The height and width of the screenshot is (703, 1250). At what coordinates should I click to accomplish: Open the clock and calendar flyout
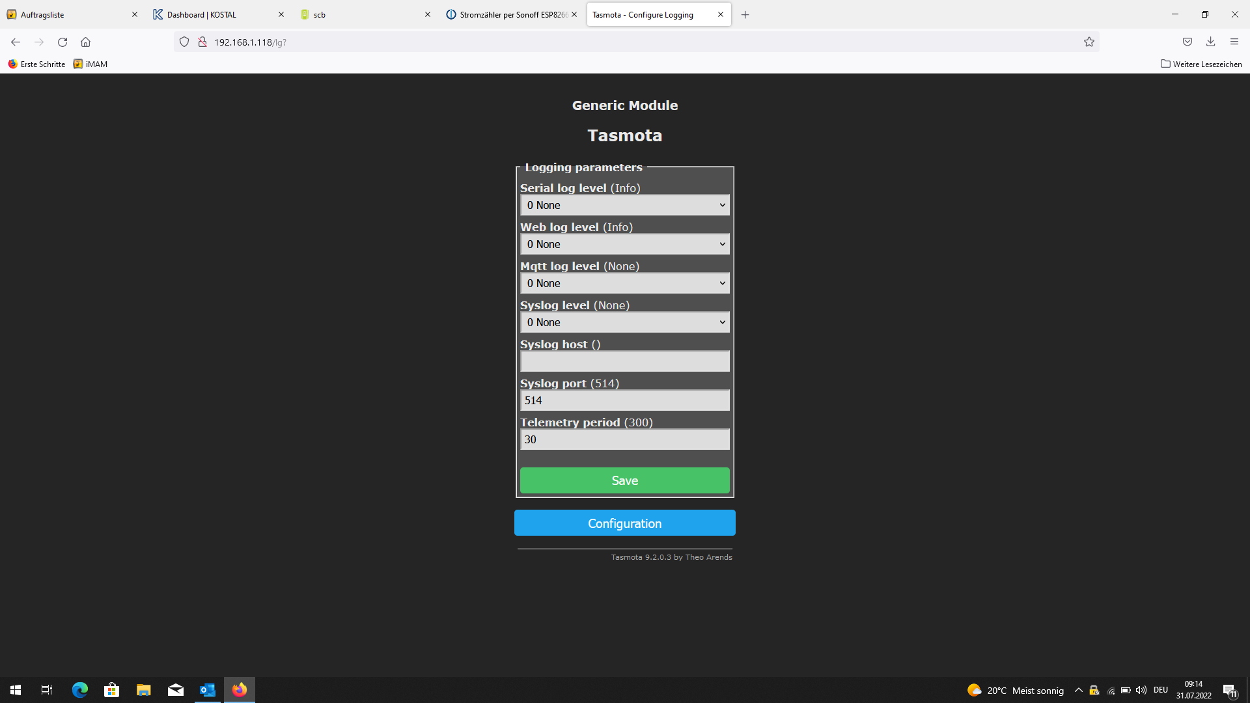coord(1193,690)
